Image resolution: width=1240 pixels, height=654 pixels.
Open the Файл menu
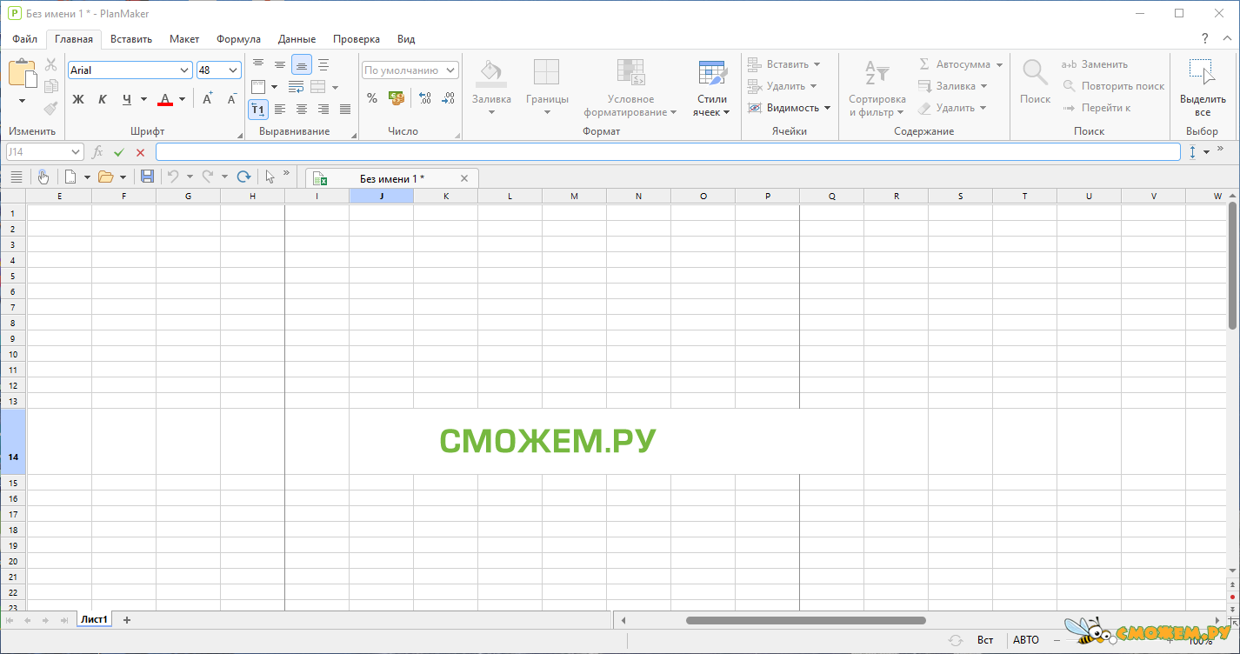pos(24,39)
